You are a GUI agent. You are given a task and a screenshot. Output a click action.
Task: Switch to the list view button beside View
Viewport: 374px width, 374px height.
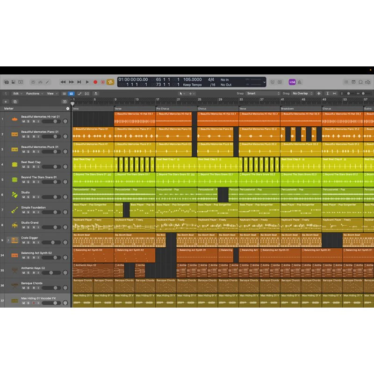(x=64, y=93)
